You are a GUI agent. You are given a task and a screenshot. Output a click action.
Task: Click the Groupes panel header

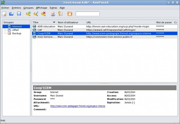point(16,22)
